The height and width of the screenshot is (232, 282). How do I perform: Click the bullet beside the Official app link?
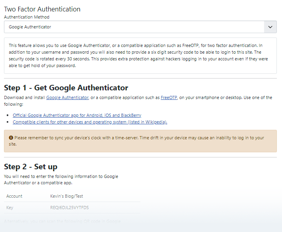tap(9, 115)
